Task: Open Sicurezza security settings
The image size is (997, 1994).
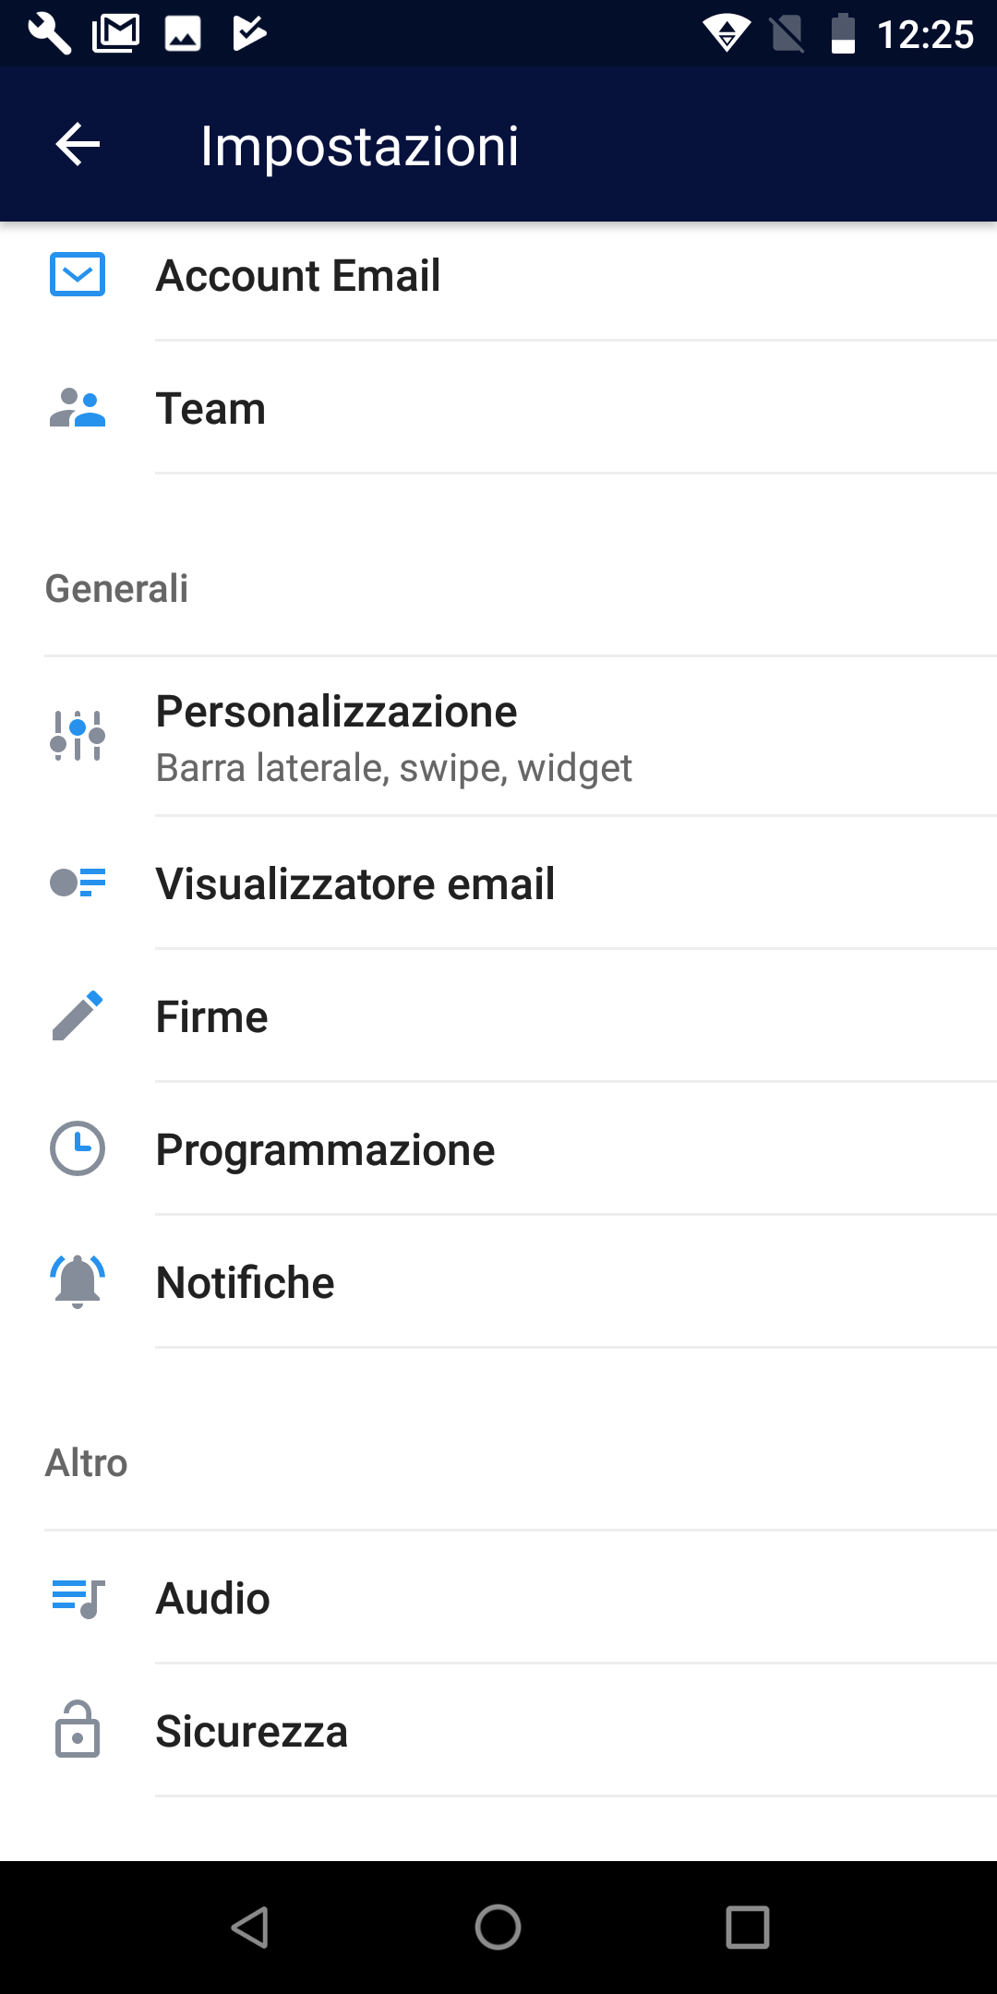Action: [x=498, y=1731]
